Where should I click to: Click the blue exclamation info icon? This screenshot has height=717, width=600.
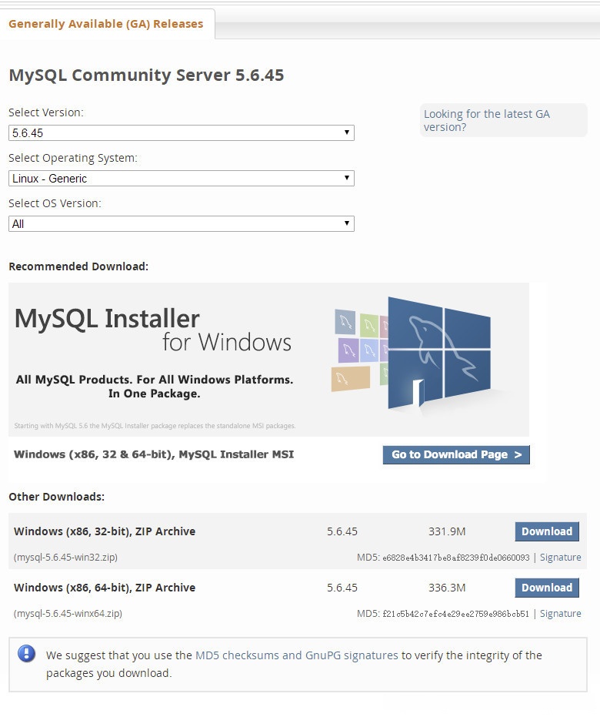tap(26, 653)
